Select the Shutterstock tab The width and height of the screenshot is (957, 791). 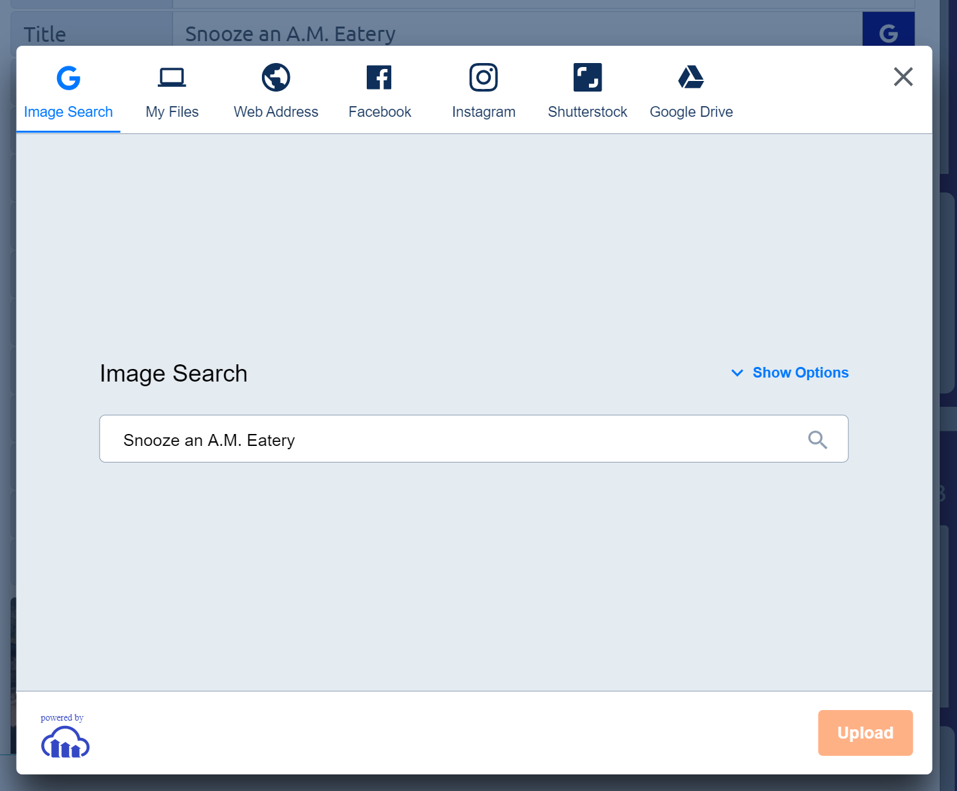point(588,92)
